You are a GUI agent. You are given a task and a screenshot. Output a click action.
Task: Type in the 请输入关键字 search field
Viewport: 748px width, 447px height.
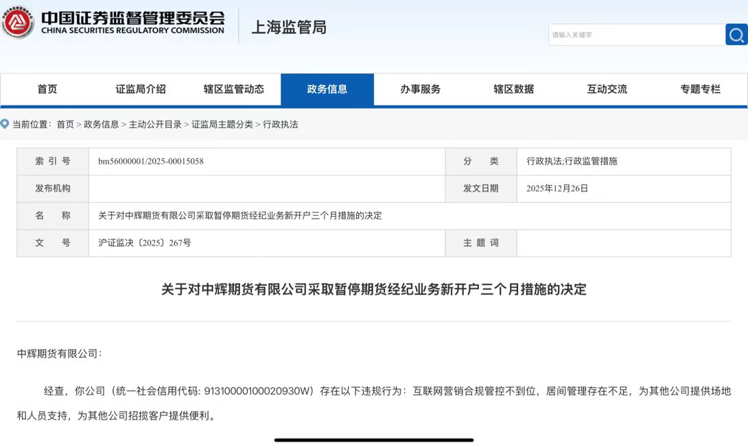pyautogui.click(x=635, y=35)
